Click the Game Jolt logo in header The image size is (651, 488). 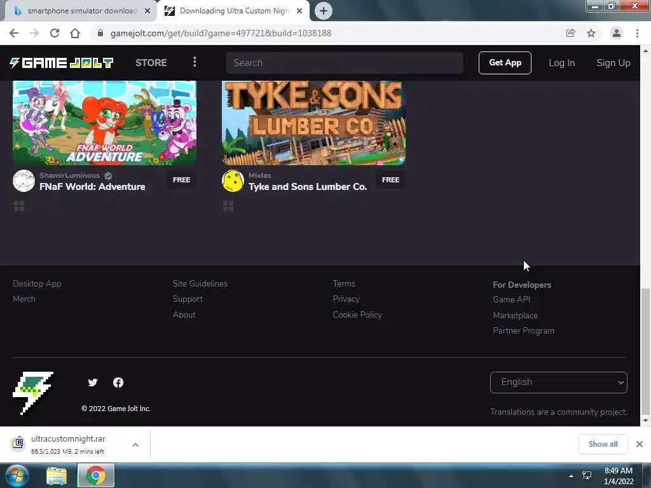(x=62, y=63)
